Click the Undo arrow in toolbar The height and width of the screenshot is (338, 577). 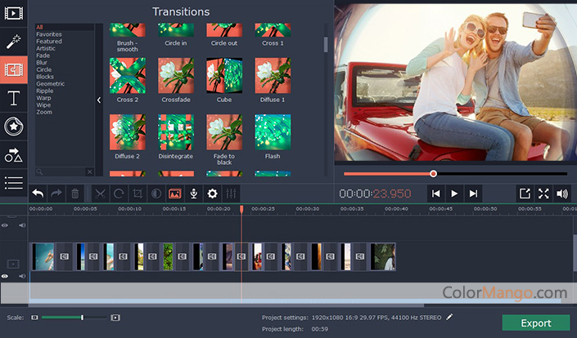[38, 193]
